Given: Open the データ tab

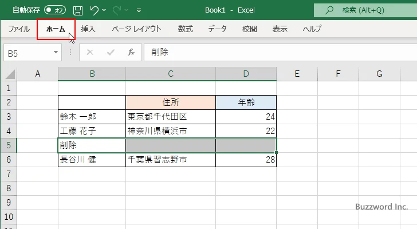Looking at the screenshot, I should (x=217, y=29).
